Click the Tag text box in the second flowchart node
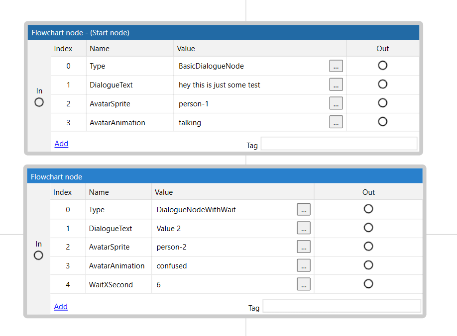 [342, 306]
